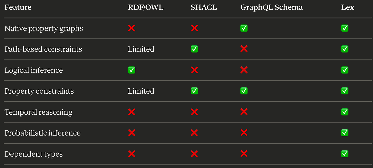
Task: Click SHACL's red X for Logical inference
Action: click(x=194, y=70)
